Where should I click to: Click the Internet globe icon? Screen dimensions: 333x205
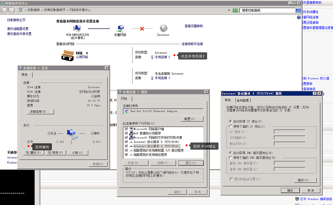163,28
